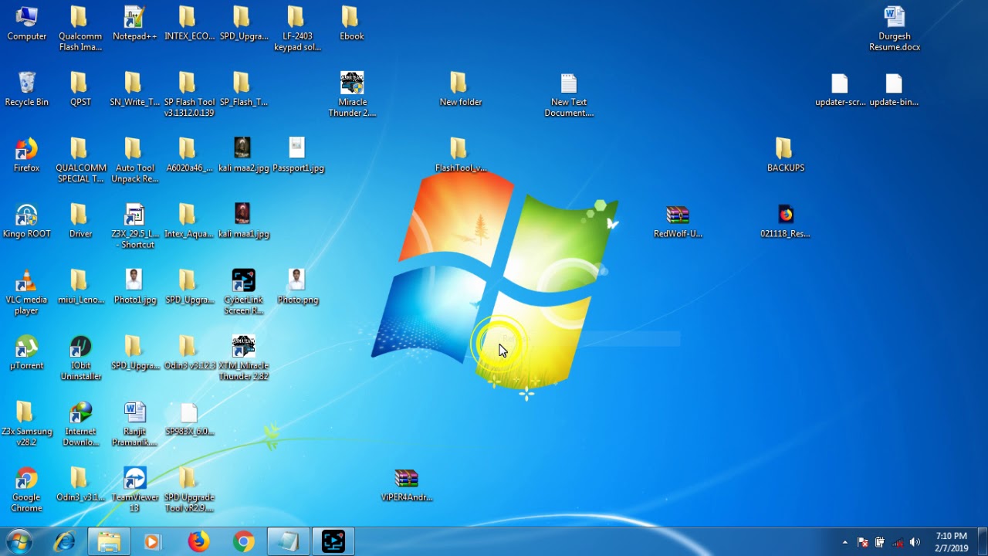Open the Notepad++ shortcut
988x556 pixels.
click(x=134, y=23)
